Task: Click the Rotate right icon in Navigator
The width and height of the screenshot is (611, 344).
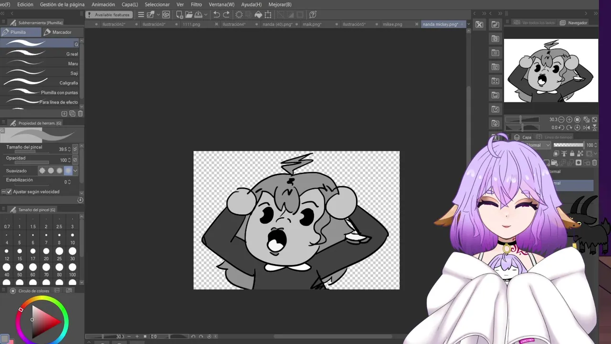Action: pos(569,128)
